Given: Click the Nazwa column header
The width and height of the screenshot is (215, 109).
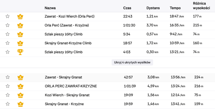Looking at the screenshot, I should tap(50, 8).
